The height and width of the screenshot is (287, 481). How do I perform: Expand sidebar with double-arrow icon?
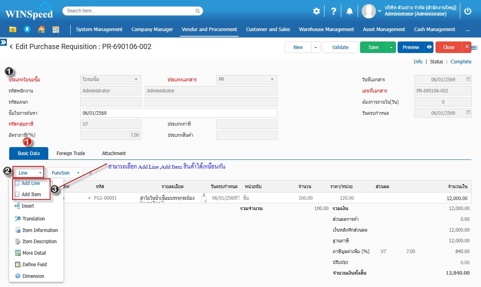3,42
